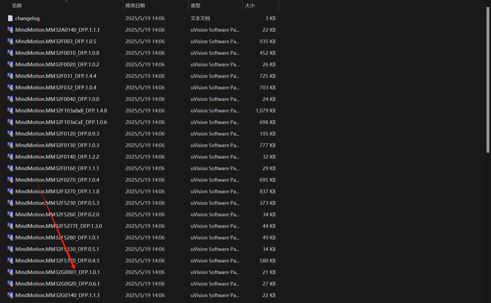
Task: Collapse sort arrow above the 名称 column
Action: click(x=66, y=1)
